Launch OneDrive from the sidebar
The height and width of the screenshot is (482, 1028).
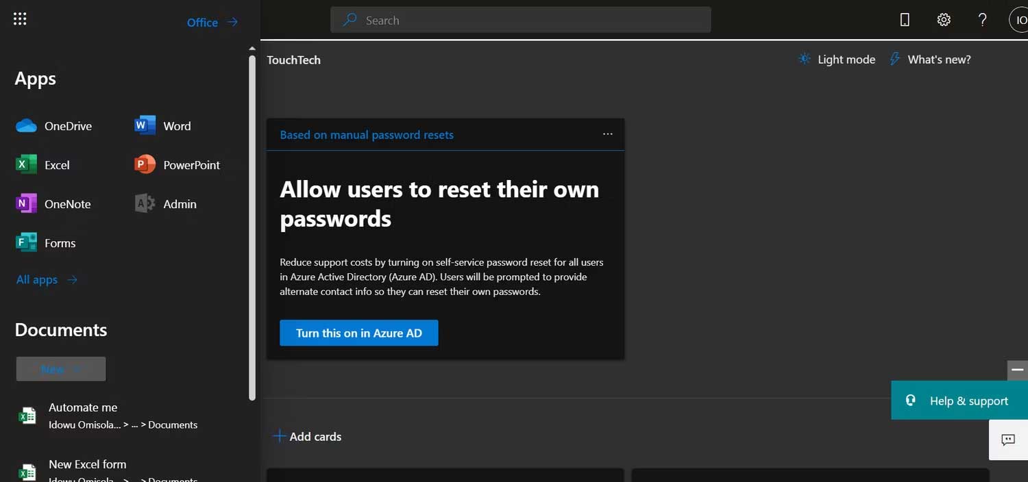tap(25, 125)
